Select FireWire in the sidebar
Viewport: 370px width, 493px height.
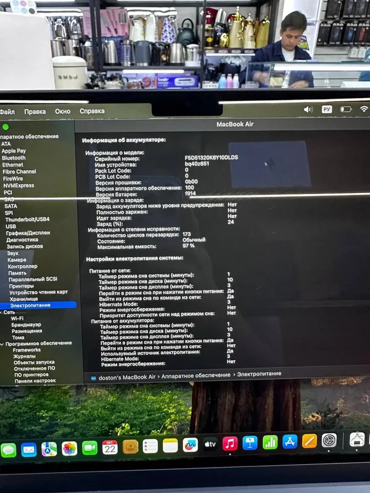click(13, 179)
